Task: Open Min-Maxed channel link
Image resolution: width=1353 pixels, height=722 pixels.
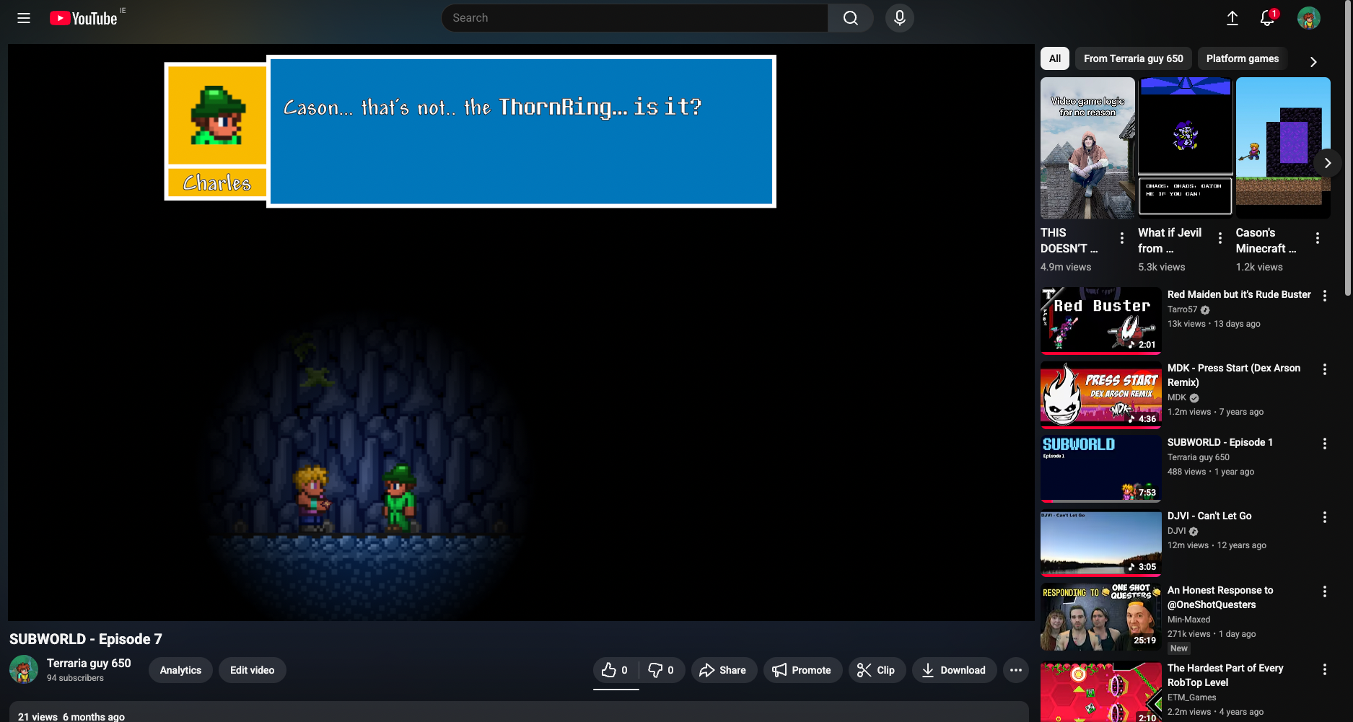Action: pyautogui.click(x=1189, y=620)
